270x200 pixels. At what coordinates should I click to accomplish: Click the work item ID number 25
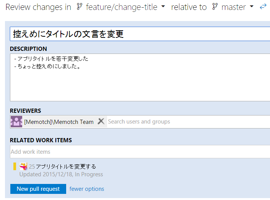coord(32,166)
